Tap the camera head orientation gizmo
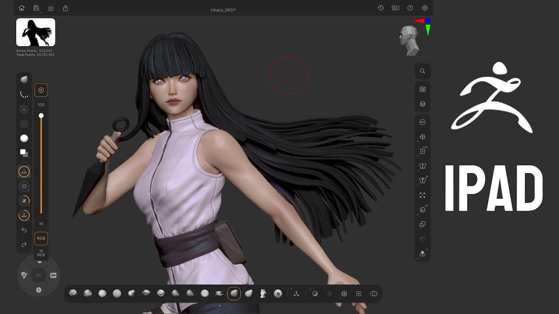559x314 pixels. (409, 41)
